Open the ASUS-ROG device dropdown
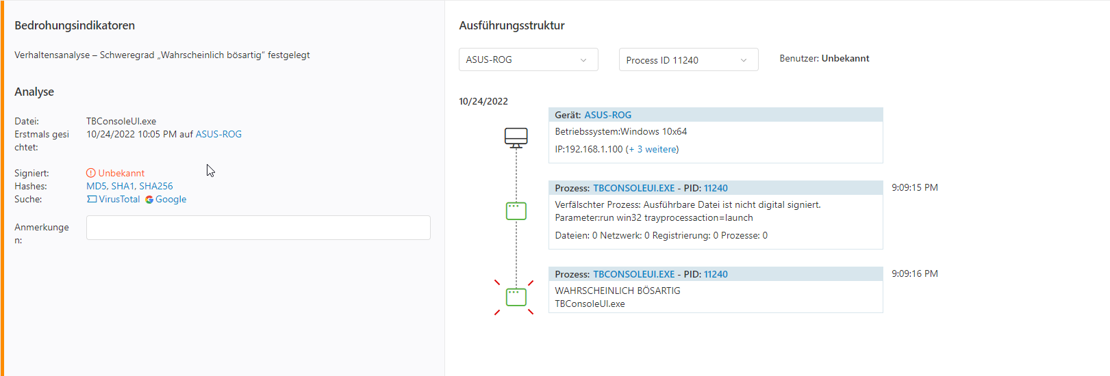 529,59
